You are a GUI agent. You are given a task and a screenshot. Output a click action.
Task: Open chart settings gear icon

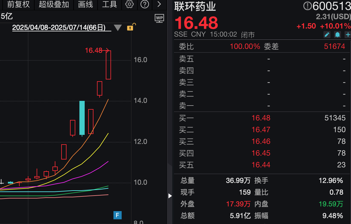coord(130,4)
